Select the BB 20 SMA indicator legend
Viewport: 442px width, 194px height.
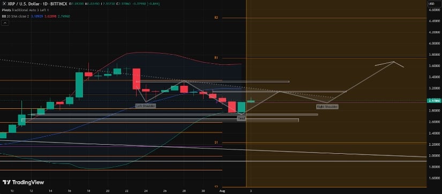pos(15,17)
